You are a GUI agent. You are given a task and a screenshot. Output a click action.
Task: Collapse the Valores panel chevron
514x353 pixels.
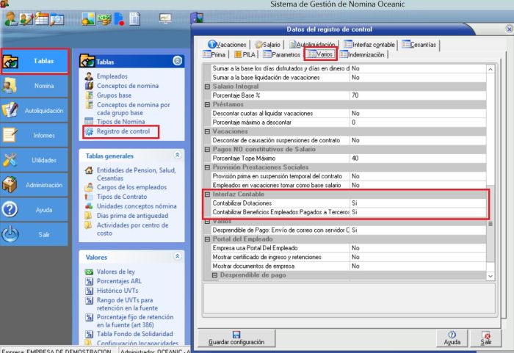tap(176, 257)
